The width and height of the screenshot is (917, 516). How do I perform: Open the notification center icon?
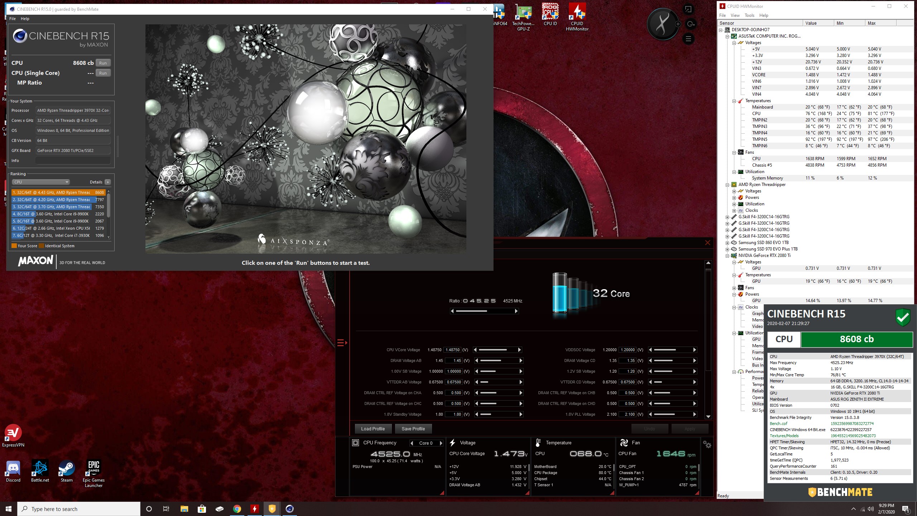906,509
